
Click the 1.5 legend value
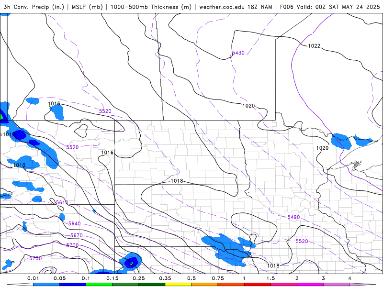click(x=270, y=278)
